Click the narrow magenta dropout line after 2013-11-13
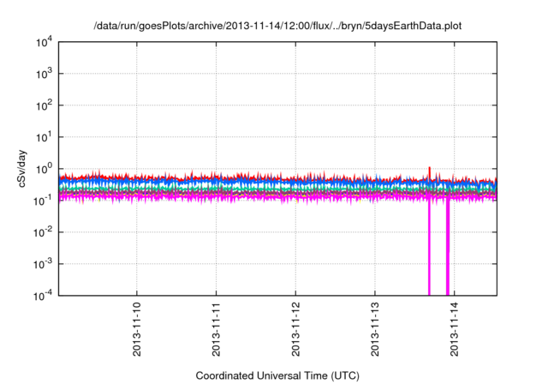Image resolution: width=548 pixels, height=384 pixels. click(429, 249)
